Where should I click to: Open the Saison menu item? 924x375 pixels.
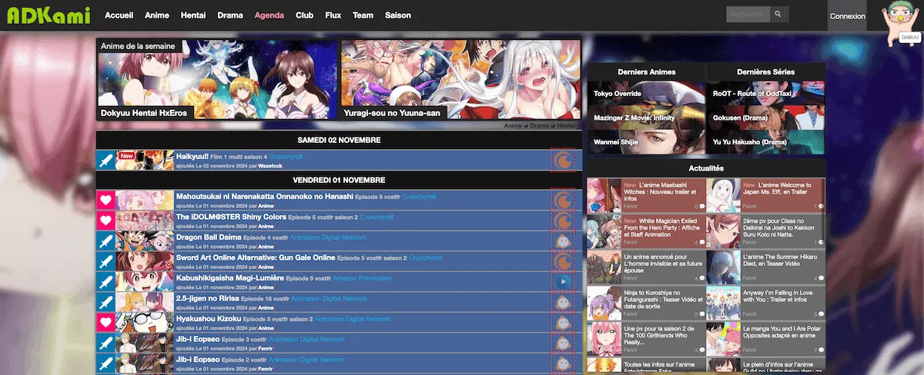pos(397,15)
